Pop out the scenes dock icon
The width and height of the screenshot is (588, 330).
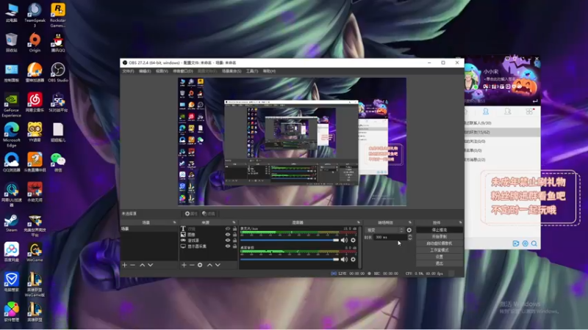174,222
